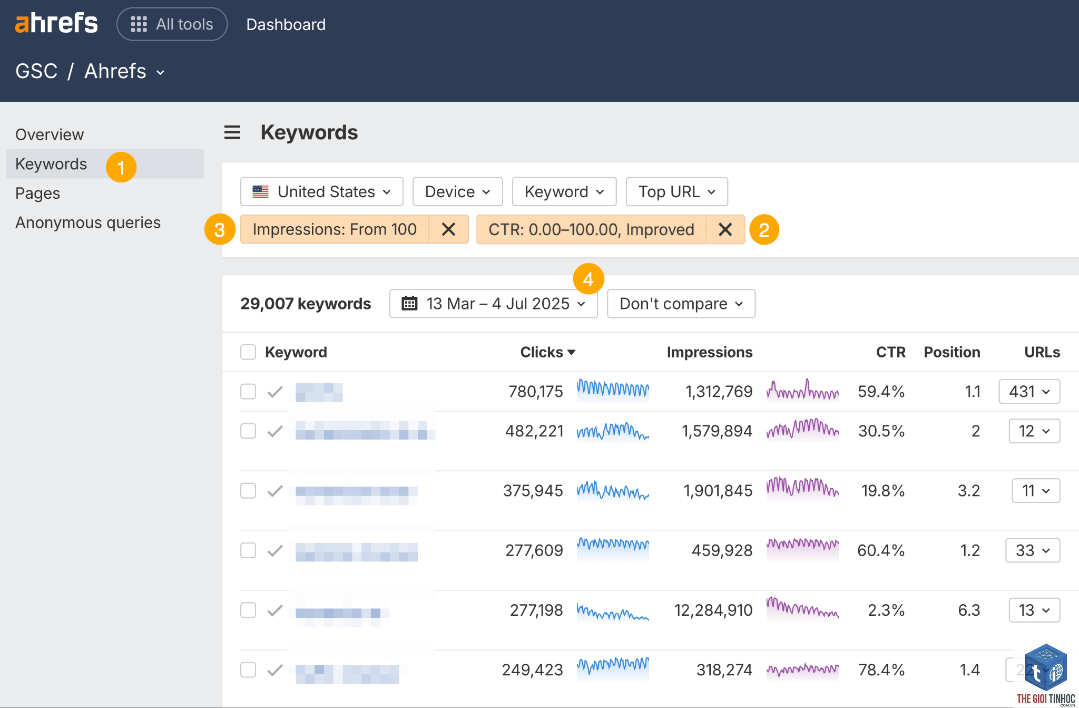Toggle the sidebar hamburger menu icon
Image resolution: width=1079 pixels, height=708 pixels.
click(232, 132)
